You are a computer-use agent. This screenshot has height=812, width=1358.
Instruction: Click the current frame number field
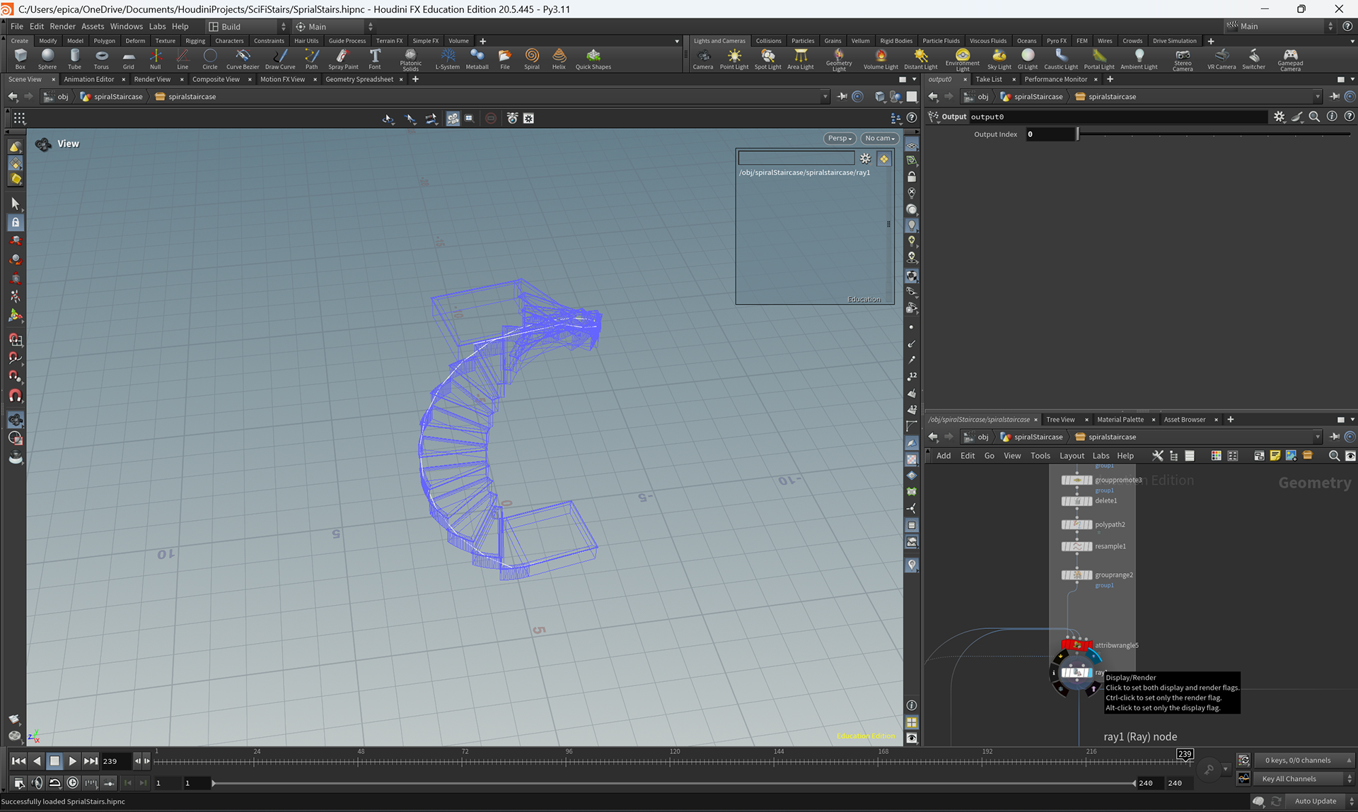(115, 761)
